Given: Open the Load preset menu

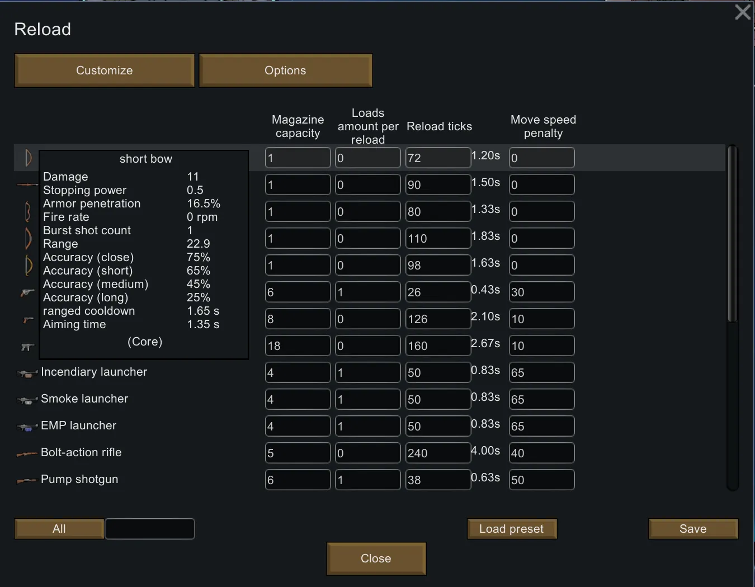Looking at the screenshot, I should tap(512, 529).
